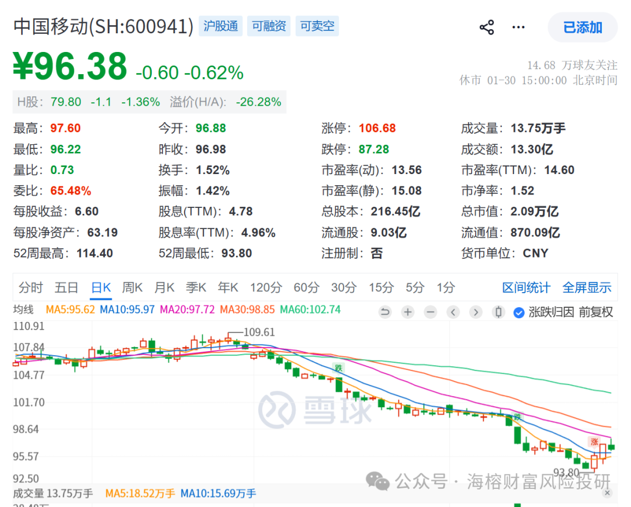
Task: Click the 已添加 watchlist button
Action: [x=583, y=27]
